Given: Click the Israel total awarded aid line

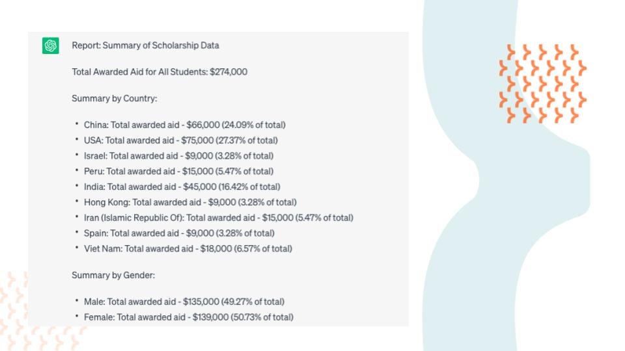Looking at the screenshot, I should (178, 156).
